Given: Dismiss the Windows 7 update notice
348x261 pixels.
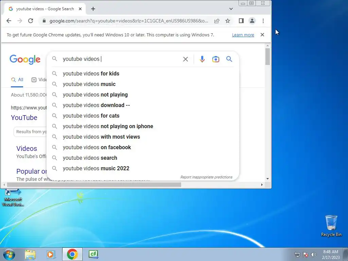Looking at the screenshot, I should (262, 35).
